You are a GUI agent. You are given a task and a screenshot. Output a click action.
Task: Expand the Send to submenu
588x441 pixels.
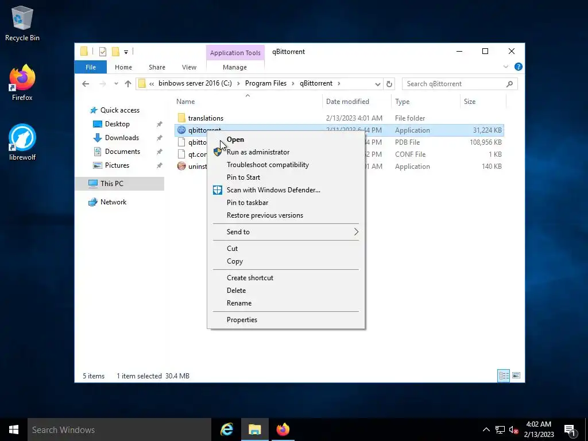pos(356,232)
